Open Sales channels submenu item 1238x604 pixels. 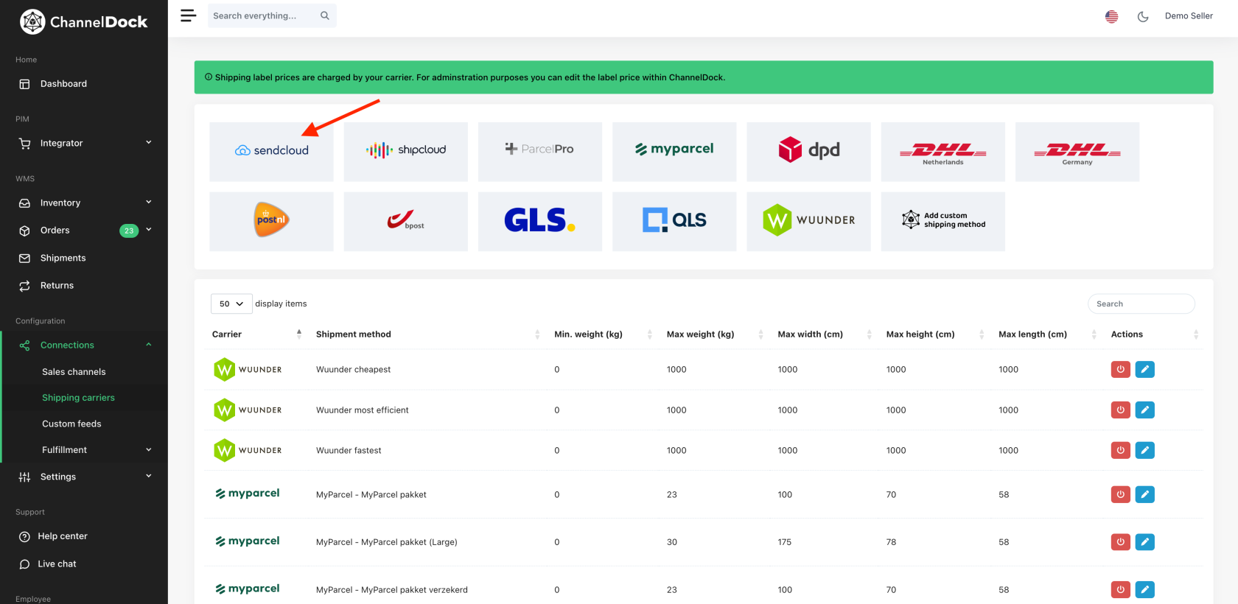point(74,372)
